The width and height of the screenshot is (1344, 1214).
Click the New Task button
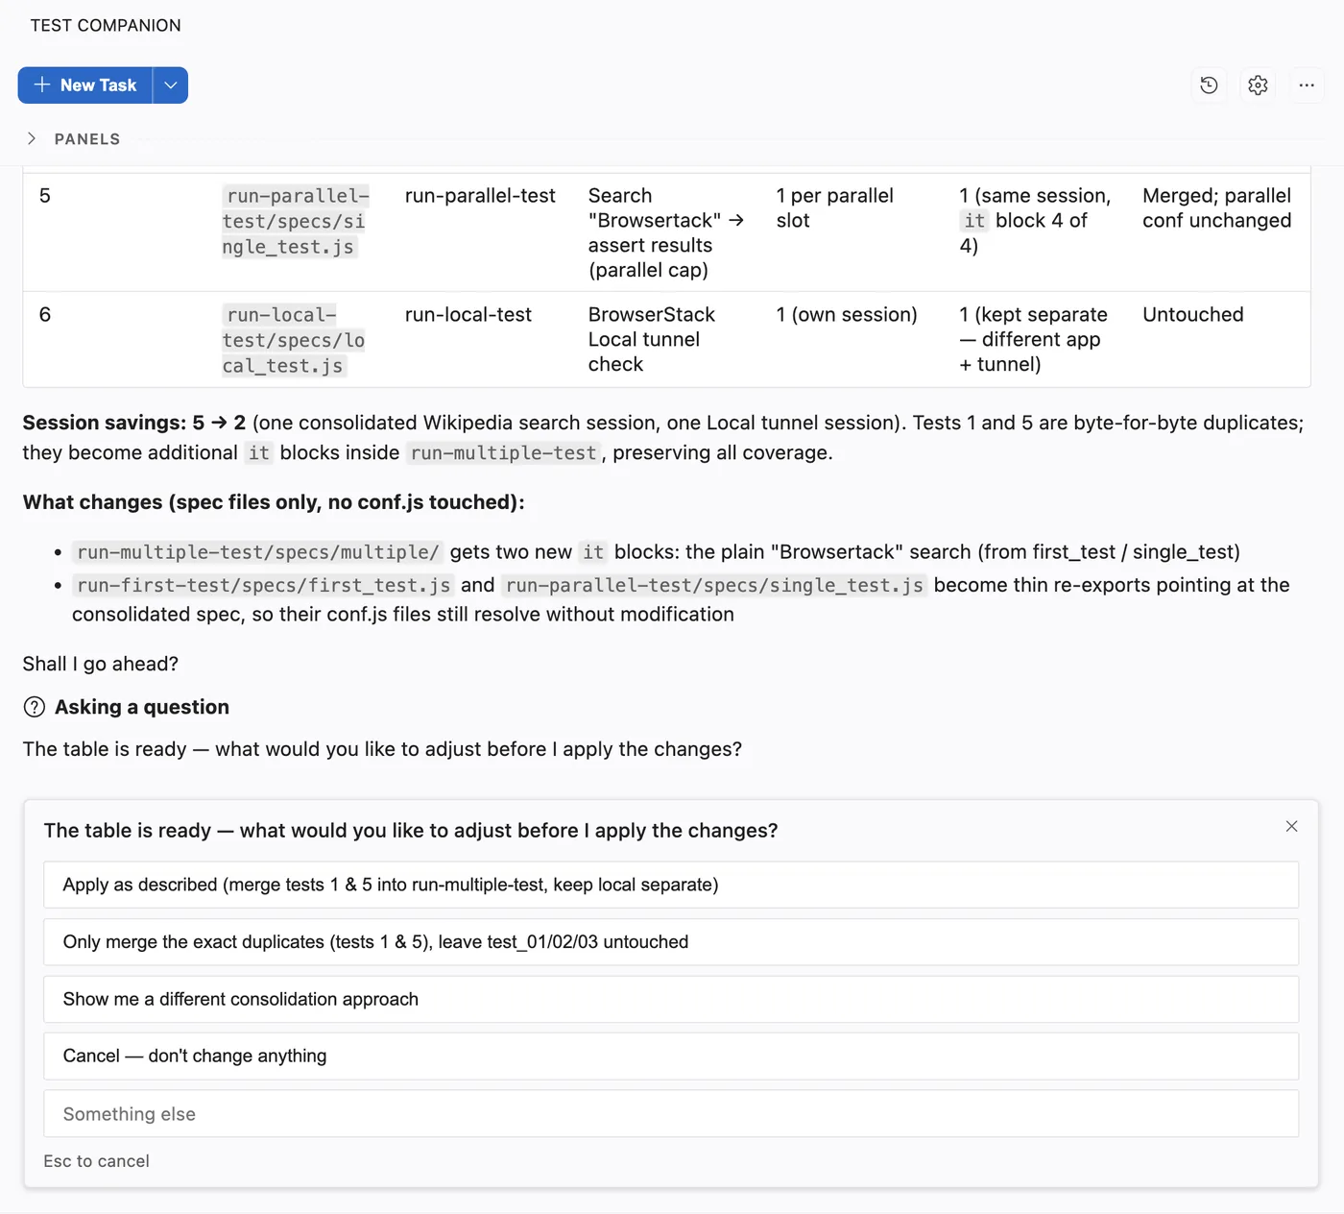[x=85, y=85]
